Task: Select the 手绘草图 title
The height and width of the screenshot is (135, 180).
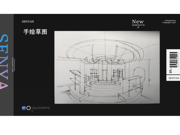Action: [x=35, y=32]
